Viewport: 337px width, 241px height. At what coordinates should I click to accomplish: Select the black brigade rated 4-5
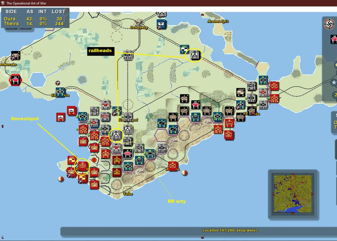point(241,117)
